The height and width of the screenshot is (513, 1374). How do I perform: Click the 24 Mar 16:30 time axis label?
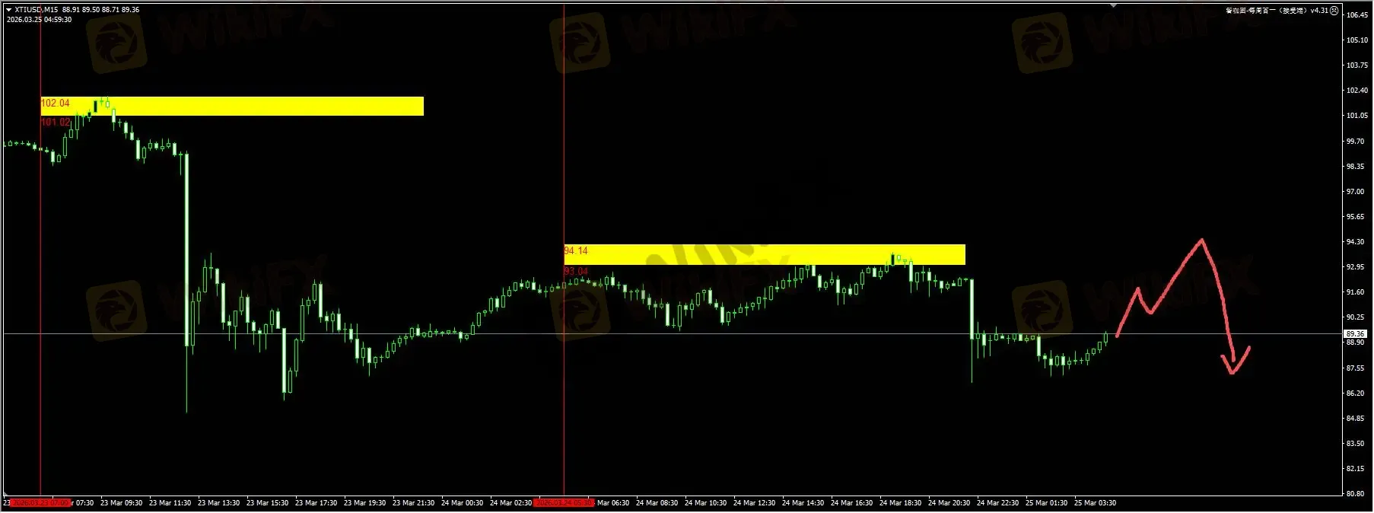coord(851,503)
